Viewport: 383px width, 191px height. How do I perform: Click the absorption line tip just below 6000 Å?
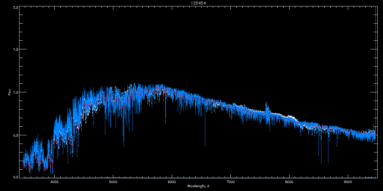pyautogui.click(x=165, y=123)
